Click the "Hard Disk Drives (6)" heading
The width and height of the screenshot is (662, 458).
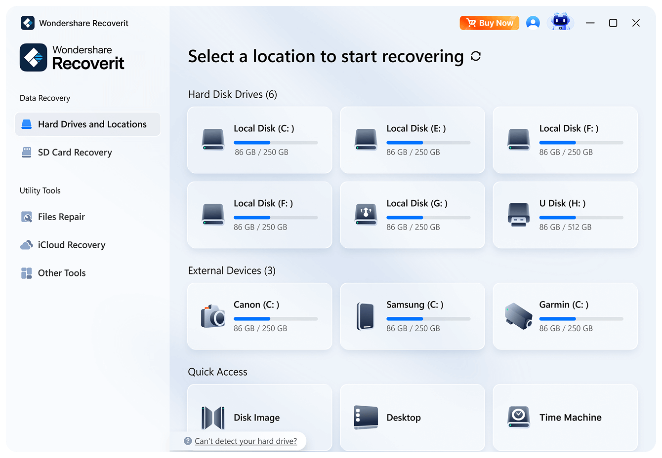[233, 94]
